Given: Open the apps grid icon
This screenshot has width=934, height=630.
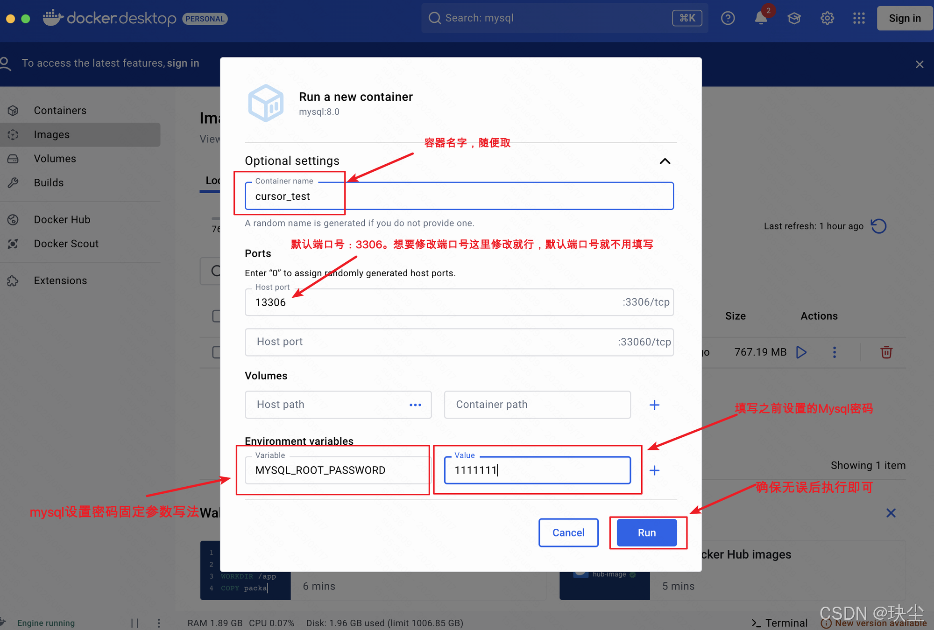Looking at the screenshot, I should pyautogui.click(x=859, y=19).
